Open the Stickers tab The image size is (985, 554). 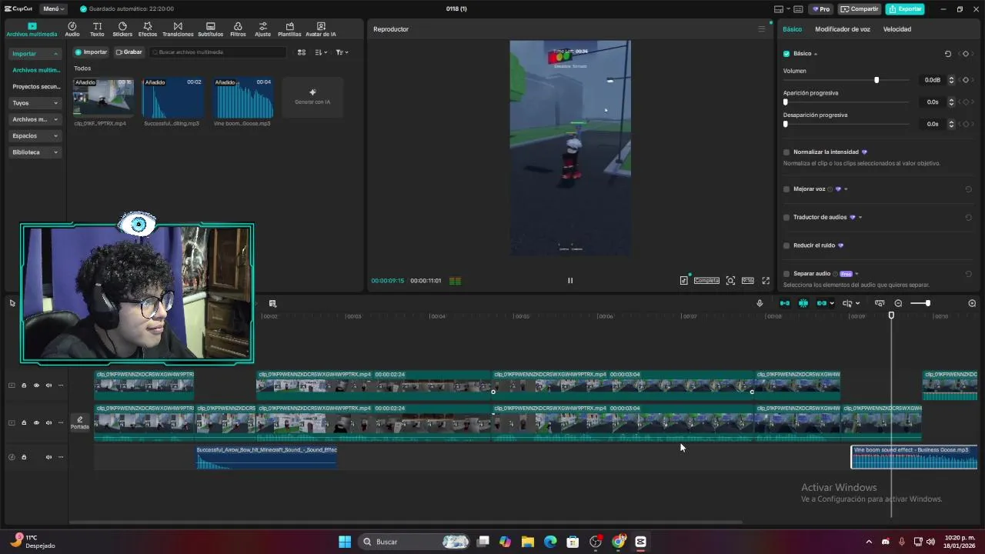pyautogui.click(x=122, y=29)
